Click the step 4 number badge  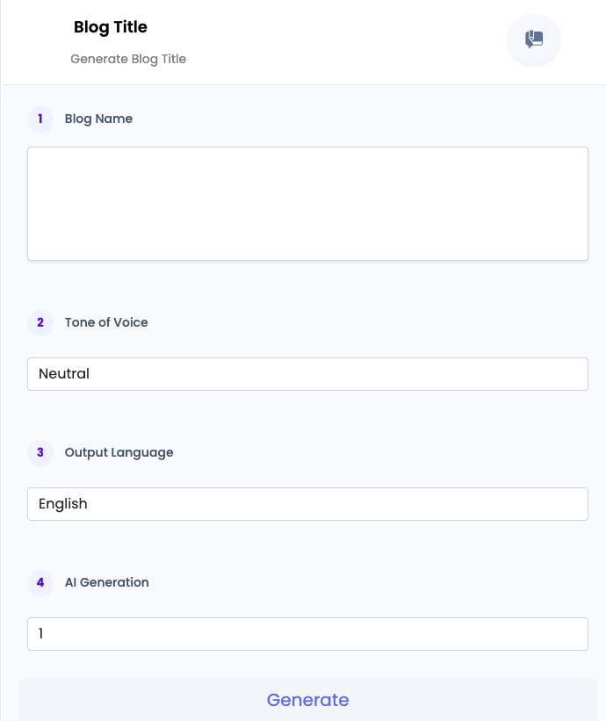coord(40,583)
